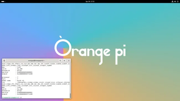The width and height of the screenshot is (180, 101).
Task: Open Activities overview from top bar
Action: tap(3, 1)
